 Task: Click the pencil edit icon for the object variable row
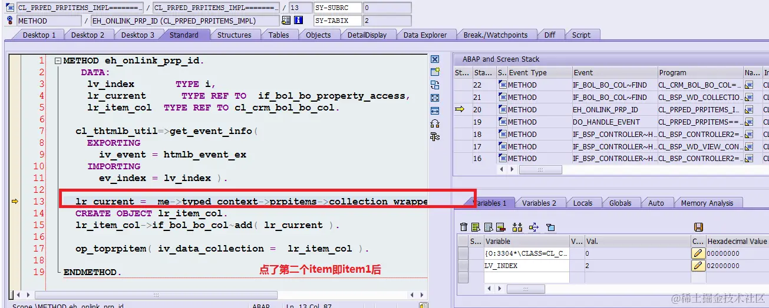698,253
